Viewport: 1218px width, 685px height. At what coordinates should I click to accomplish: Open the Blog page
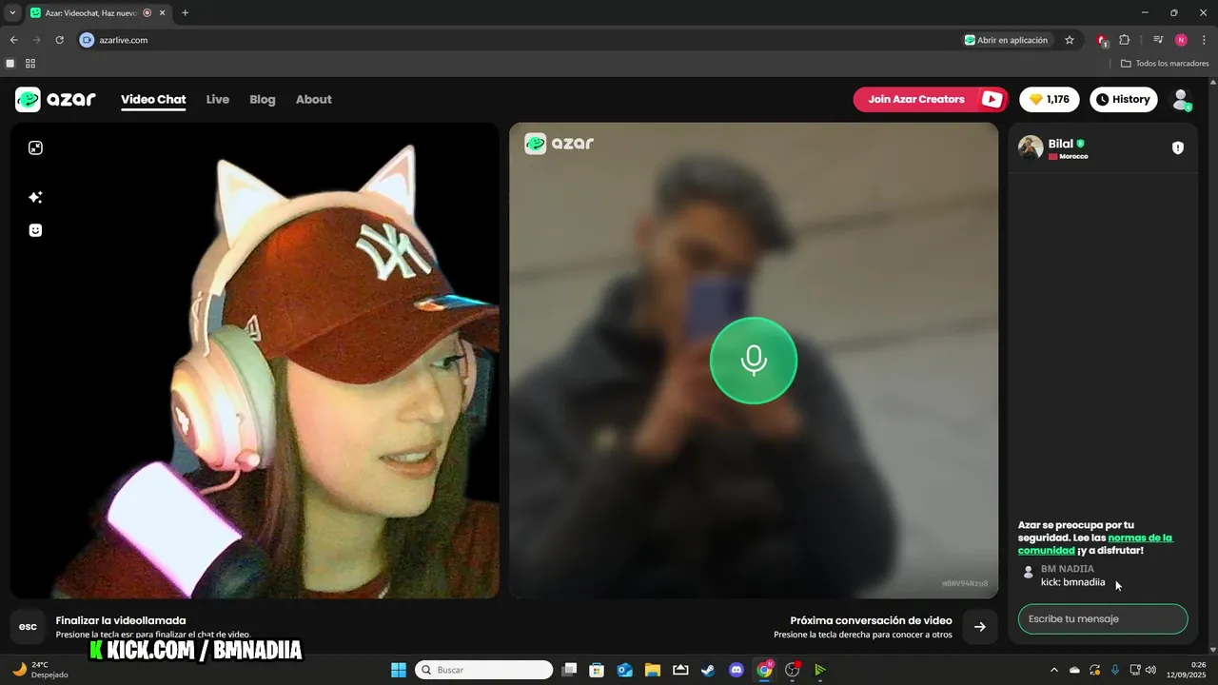point(263,99)
